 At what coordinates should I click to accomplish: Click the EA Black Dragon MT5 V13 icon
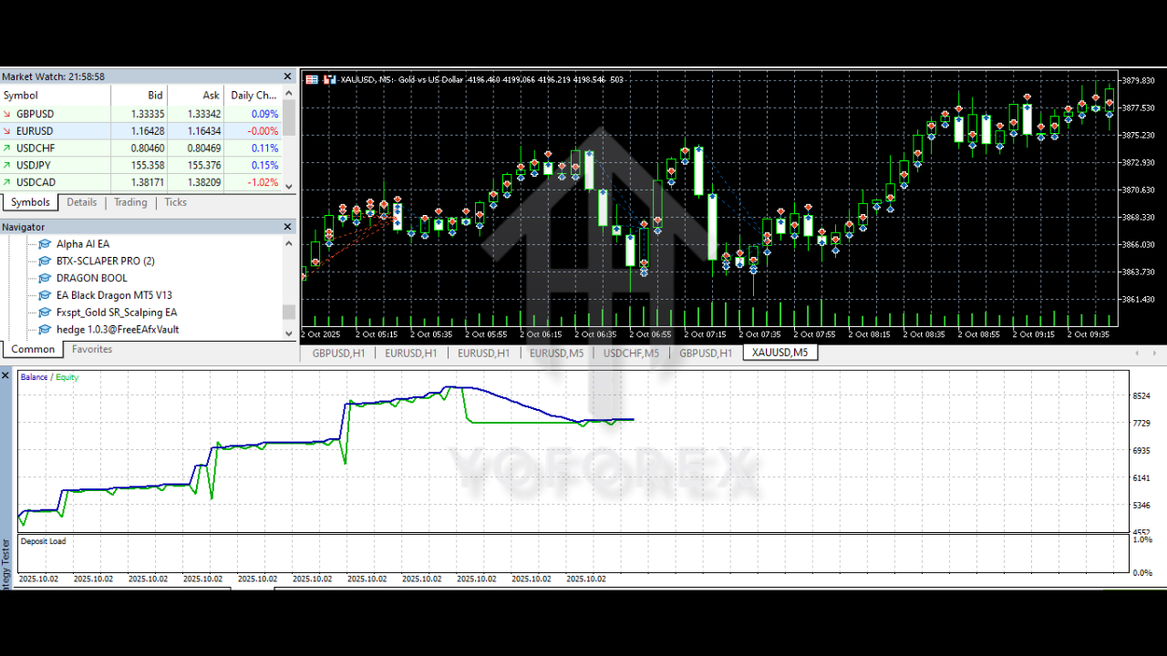pos(44,295)
